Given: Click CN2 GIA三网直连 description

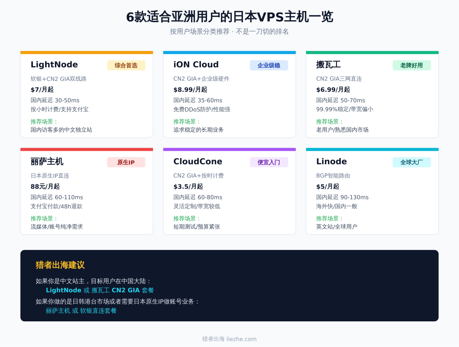Looking at the screenshot, I should pyautogui.click(x=339, y=79).
